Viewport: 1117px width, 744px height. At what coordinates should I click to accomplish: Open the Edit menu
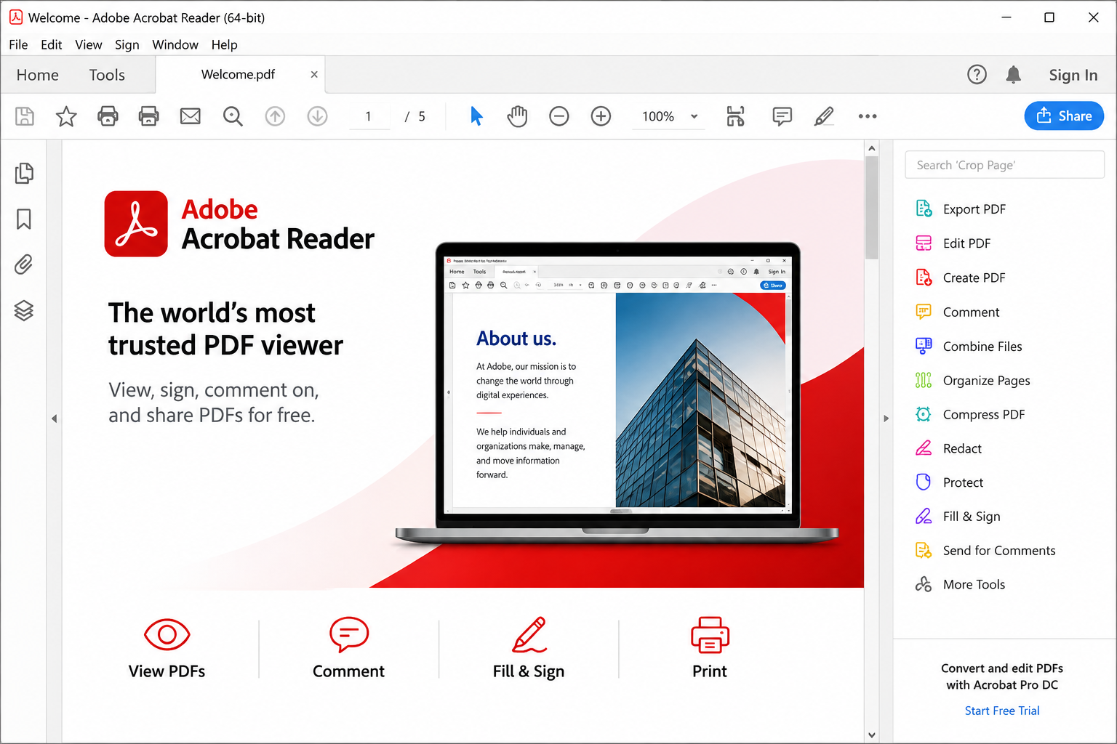coord(51,45)
